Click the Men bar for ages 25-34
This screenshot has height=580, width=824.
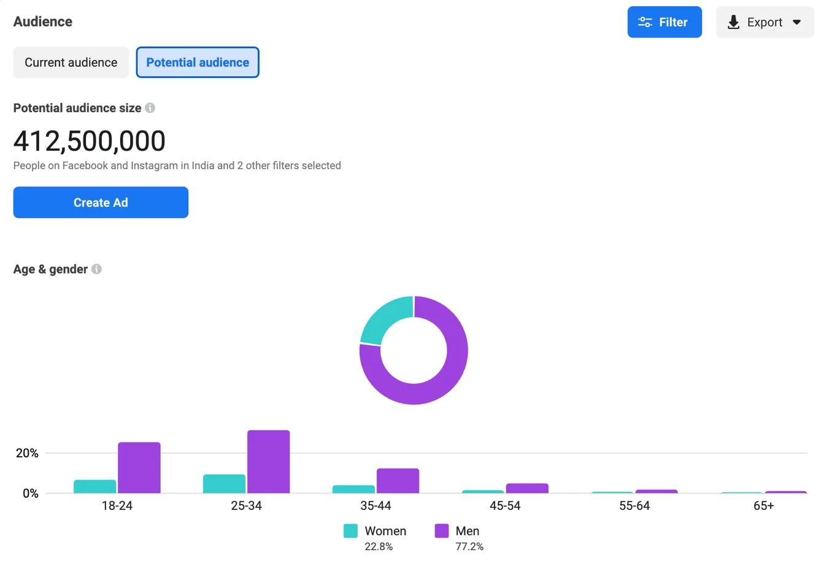coord(268,462)
